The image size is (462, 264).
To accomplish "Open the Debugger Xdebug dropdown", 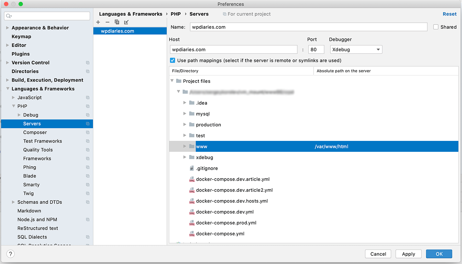I will tap(356, 49).
